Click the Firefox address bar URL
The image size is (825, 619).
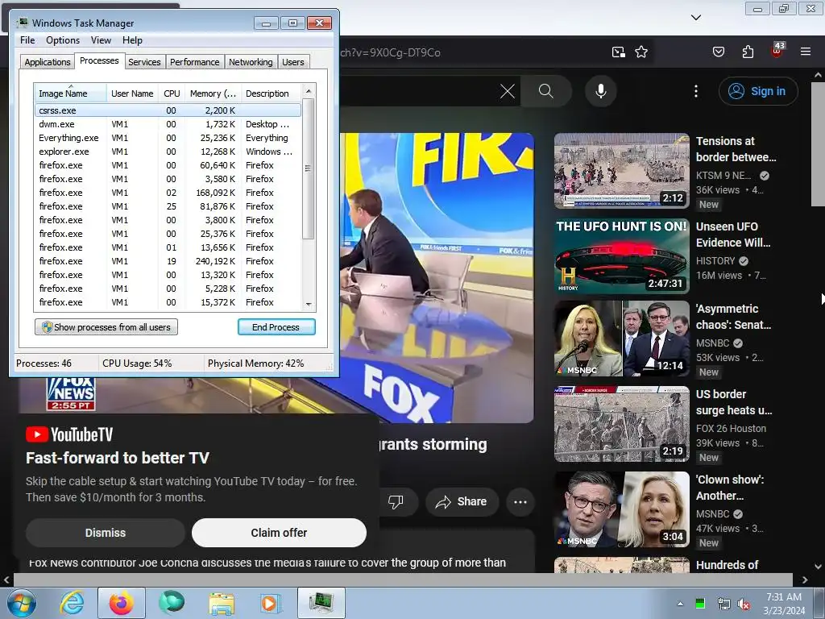click(390, 52)
